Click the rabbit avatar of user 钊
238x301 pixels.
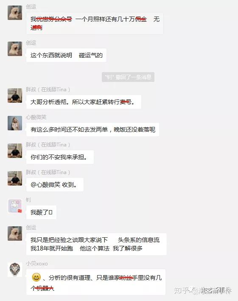tap(15, 206)
